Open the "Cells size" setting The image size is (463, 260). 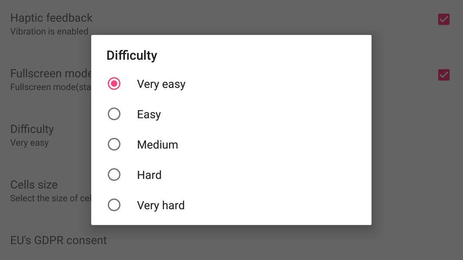tap(34, 185)
